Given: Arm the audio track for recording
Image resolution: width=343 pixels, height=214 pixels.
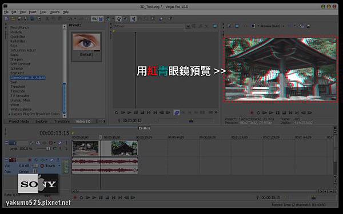Looking at the screenshot, I should (30, 160).
